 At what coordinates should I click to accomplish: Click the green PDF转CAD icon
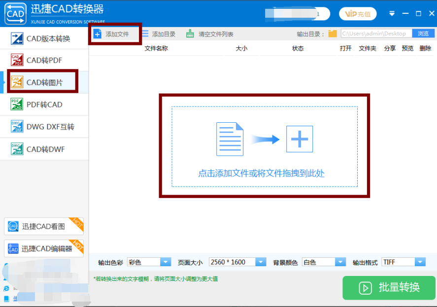pos(17,104)
